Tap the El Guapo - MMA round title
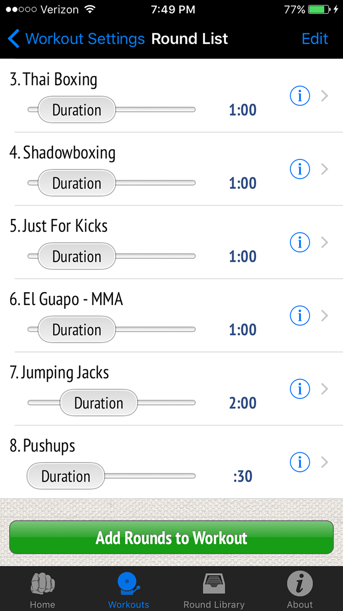This screenshot has width=343, height=611. [66, 299]
